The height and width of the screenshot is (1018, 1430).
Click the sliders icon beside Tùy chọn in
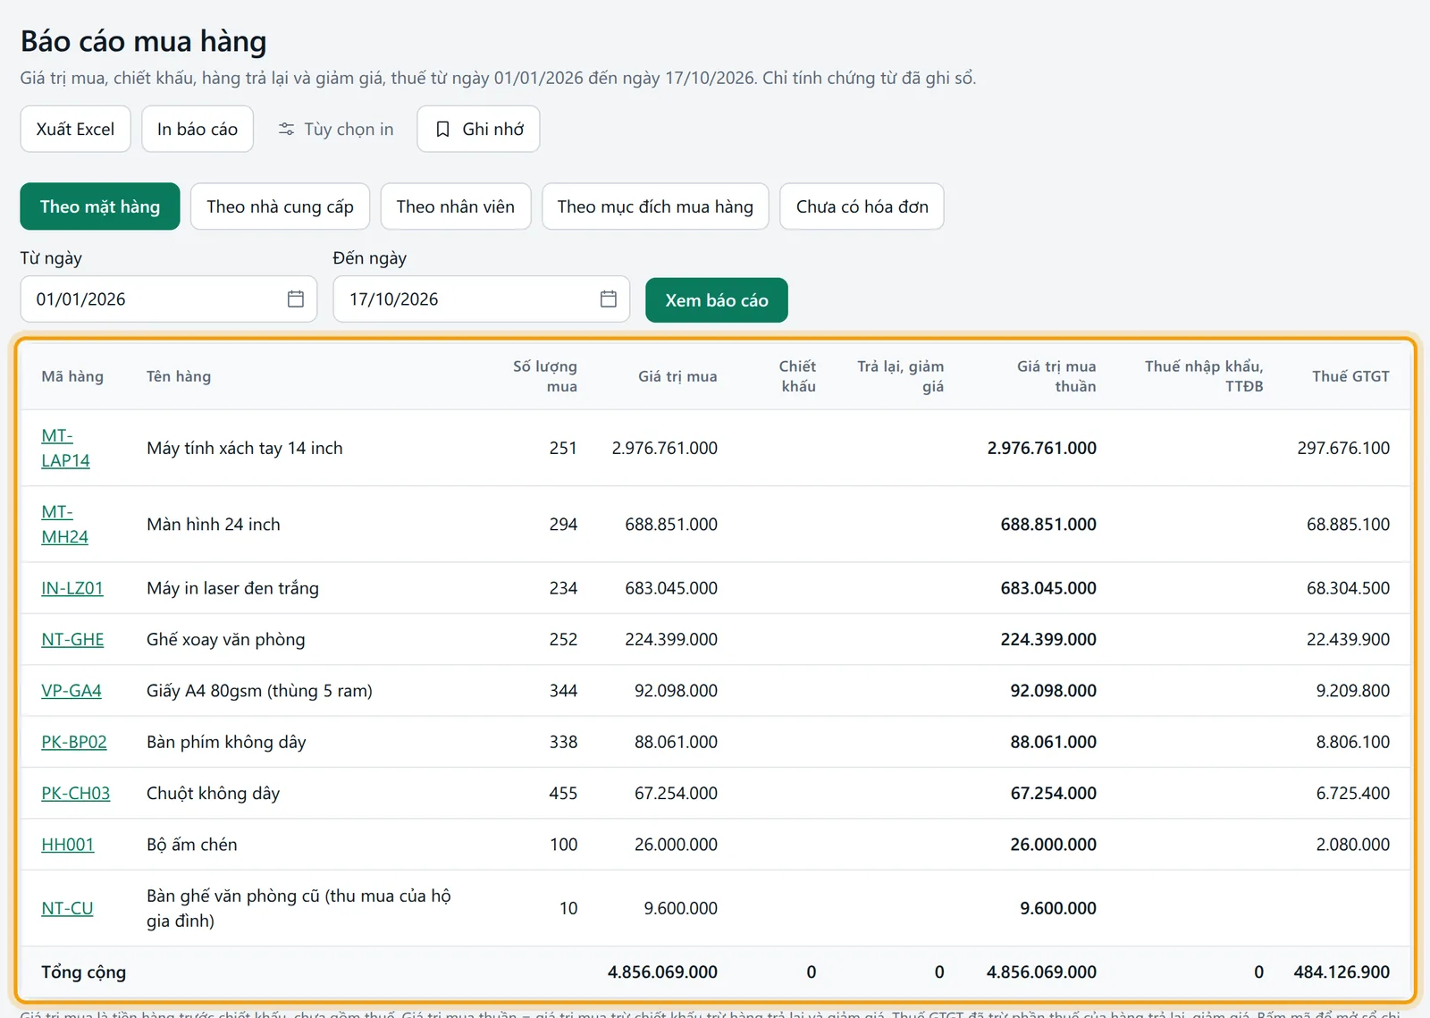pyautogui.click(x=286, y=130)
